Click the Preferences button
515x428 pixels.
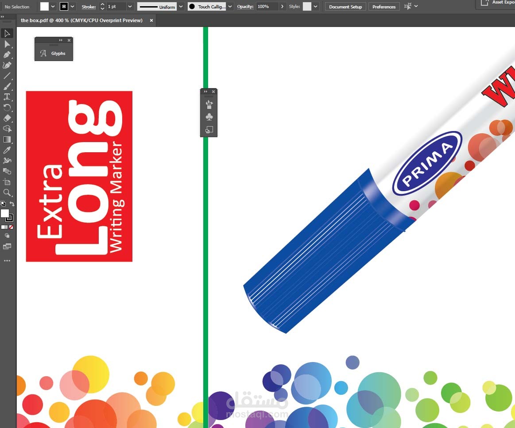click(384, 7)
